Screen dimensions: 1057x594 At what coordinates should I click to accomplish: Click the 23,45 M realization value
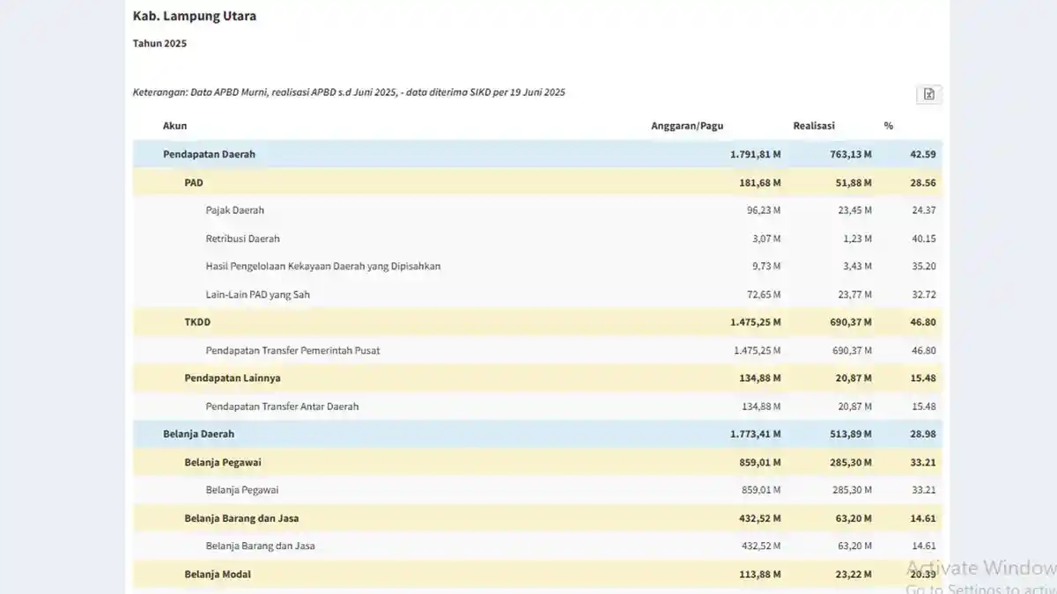[855, 210]
